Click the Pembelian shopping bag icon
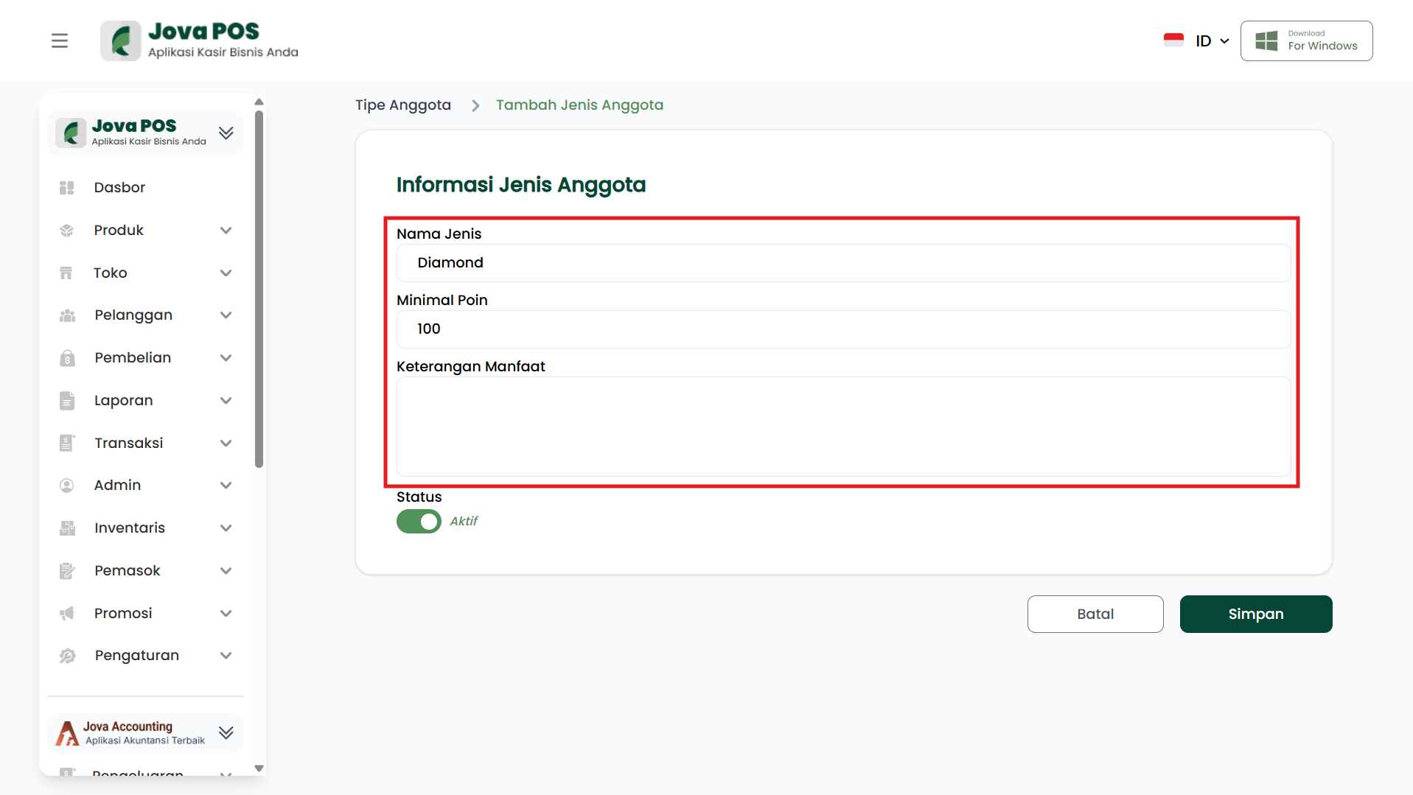The width and height of the screenshot is (1413, 795). [x=67, y=358]
